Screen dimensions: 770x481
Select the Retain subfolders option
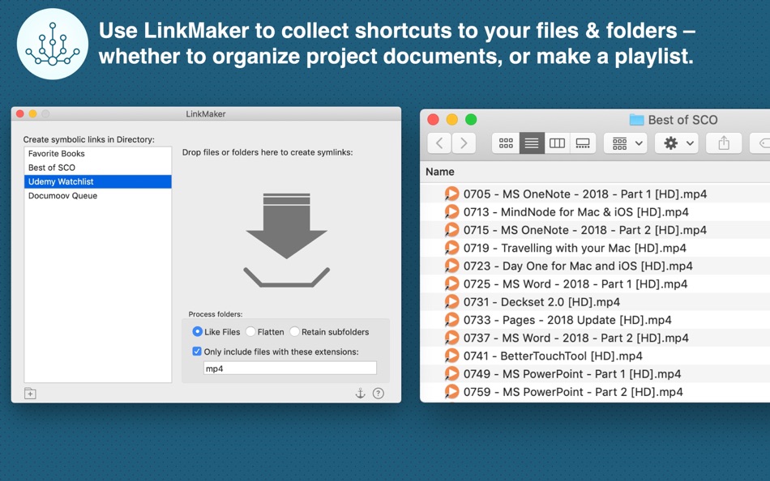coord(295,332)
